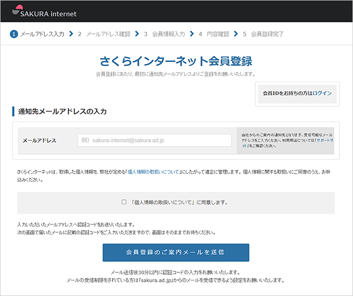
Task: Focus the メールアドレス input field
Action: tap(155, 140)
